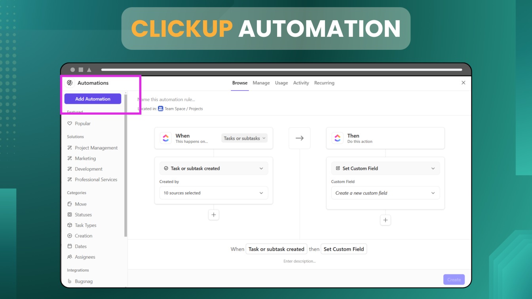Click the sidebar vertical scrollbar
The width and height of the screenshot is (532, 299).
click(x=126, y=165)
